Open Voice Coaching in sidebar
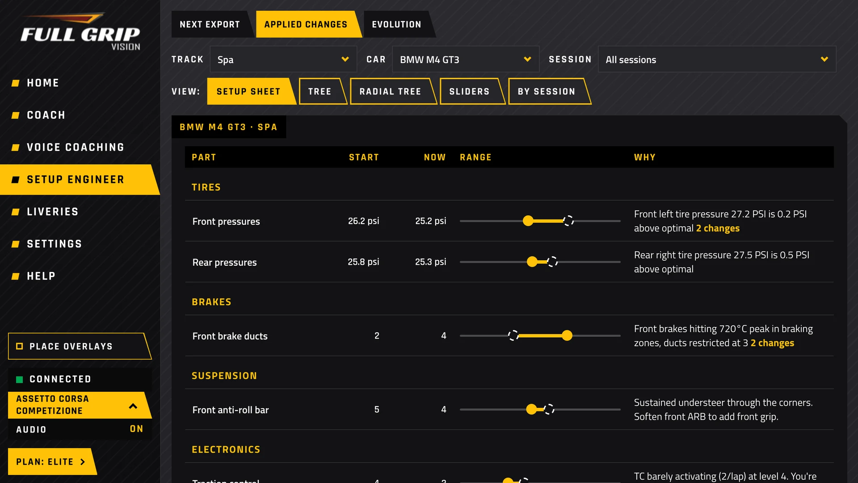Image resolution: width=858 pixels, height=483 pixels. (x=80, y=148)
